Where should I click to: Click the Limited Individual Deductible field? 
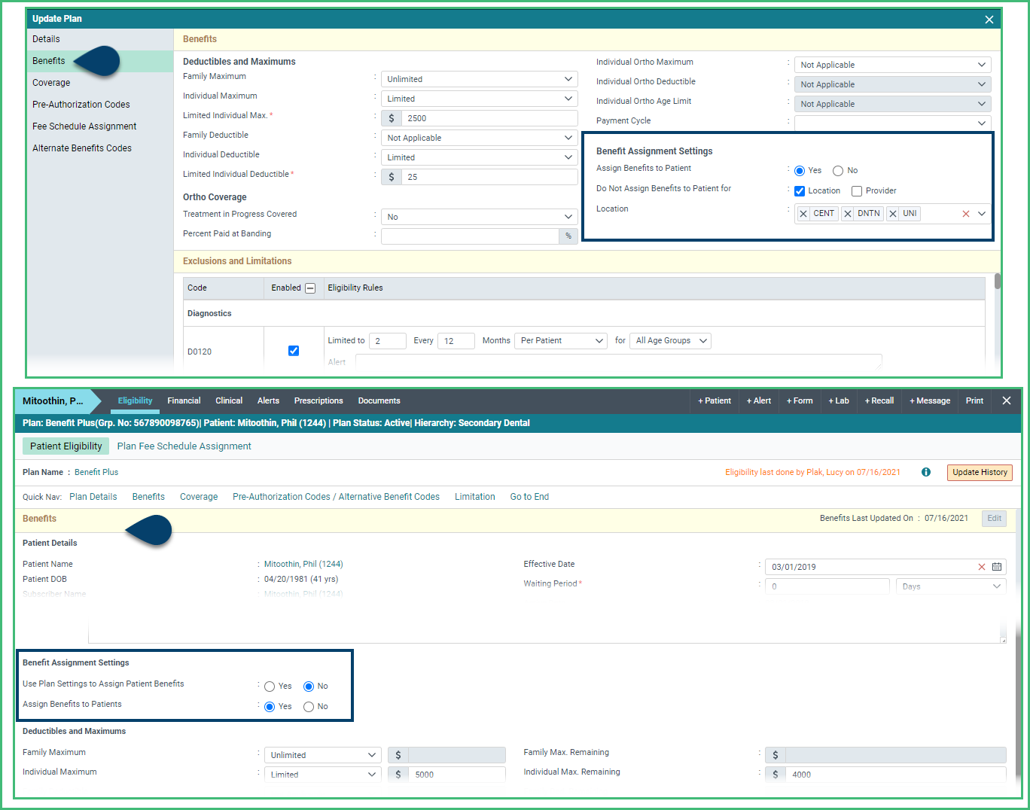click(489, 177)
